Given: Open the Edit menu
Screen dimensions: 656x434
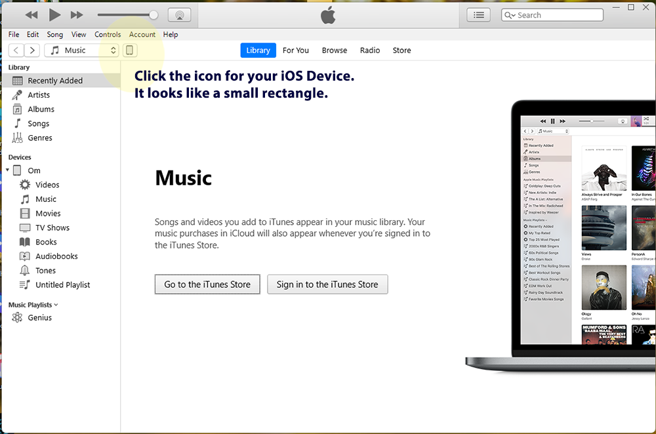Looking at the screenshot, I should [33, 34].
